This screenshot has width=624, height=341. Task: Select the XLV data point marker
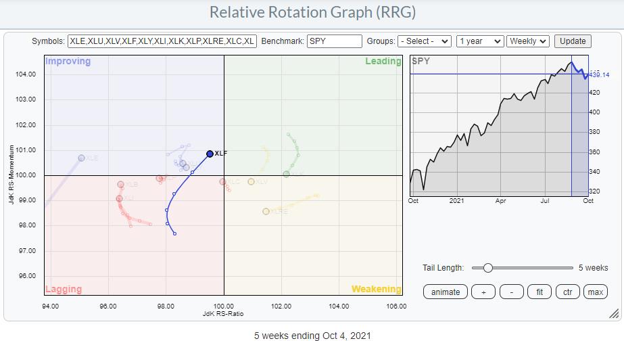(251, 181)
